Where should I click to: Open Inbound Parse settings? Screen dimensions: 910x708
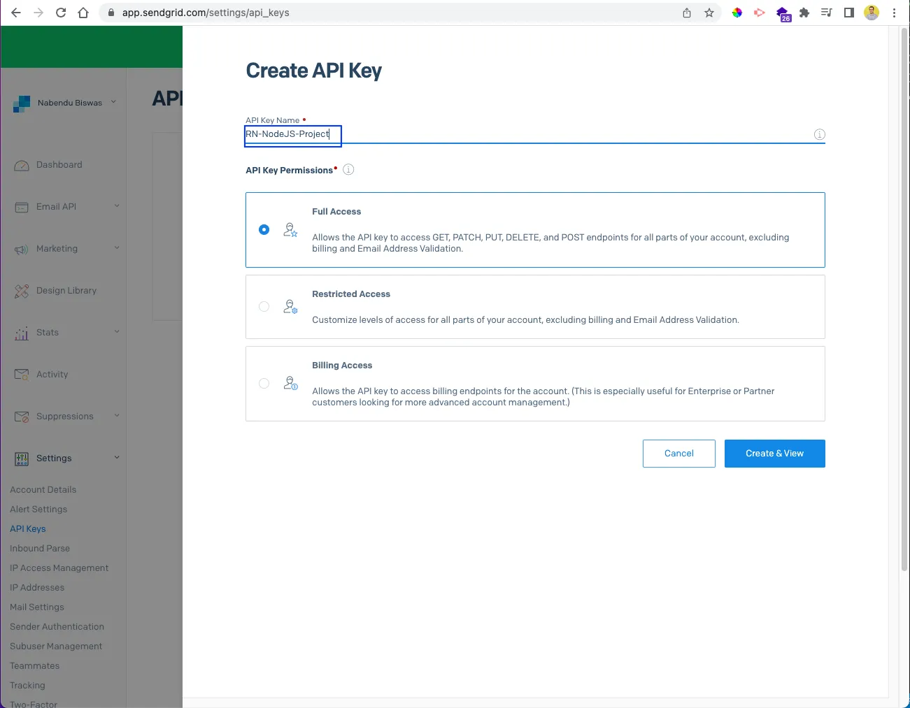click(40, 549)
